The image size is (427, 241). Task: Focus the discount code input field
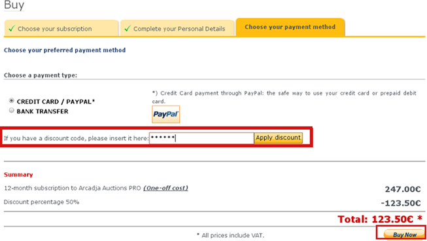tap(201, 138)
